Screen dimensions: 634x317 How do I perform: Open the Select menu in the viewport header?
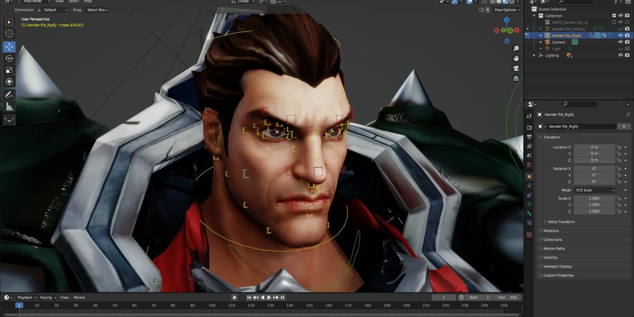pyautogui.click(x=73, y=2)
